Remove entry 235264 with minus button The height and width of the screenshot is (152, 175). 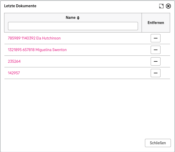(x=156, y=61)
